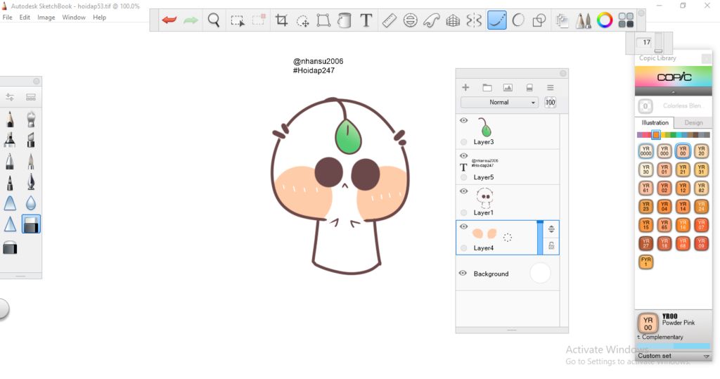
Task: Select the Transform distort tool
Action: (x=323, y=20)
